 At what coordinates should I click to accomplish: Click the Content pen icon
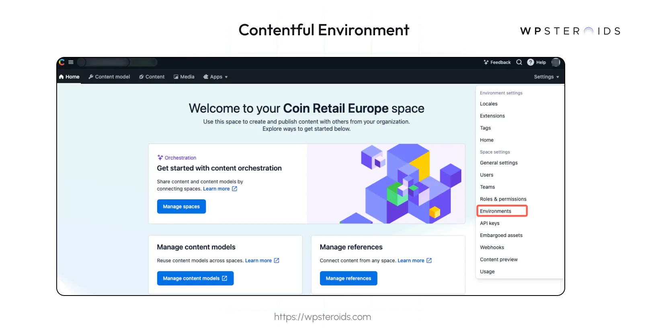pyautogui.click(x=141, y=77)
